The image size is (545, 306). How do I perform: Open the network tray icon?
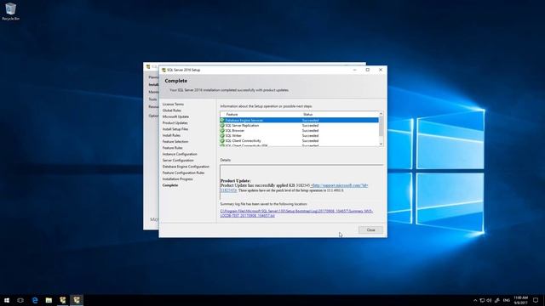click(482, 300)
